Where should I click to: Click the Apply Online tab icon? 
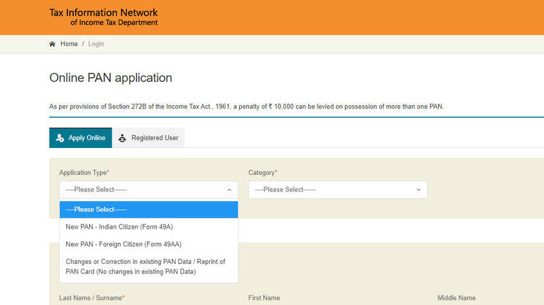(x=60, y=138)
